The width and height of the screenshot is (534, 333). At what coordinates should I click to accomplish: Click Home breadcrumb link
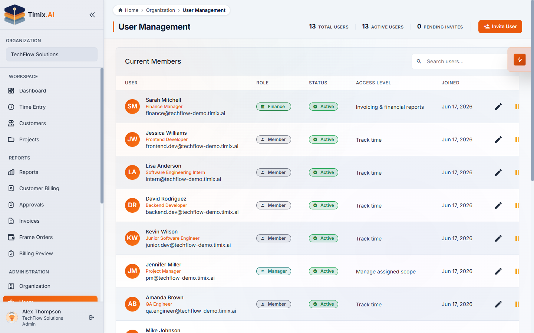128,10
